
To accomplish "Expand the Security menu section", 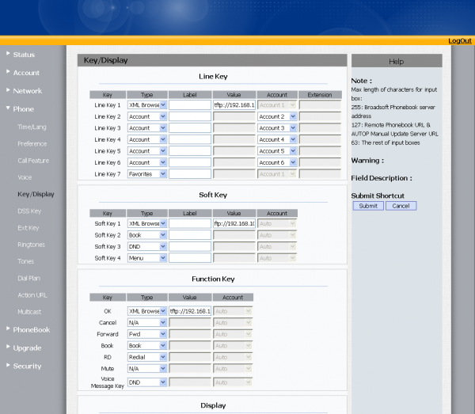I will [x=27, y=367].
